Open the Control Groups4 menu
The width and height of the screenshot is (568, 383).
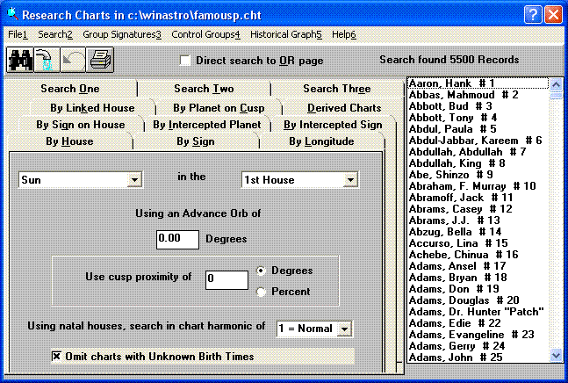click(205, 34)
